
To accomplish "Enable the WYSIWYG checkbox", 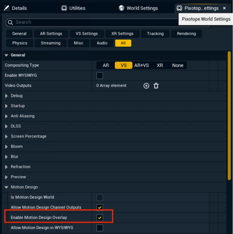I will click(100, 76).
